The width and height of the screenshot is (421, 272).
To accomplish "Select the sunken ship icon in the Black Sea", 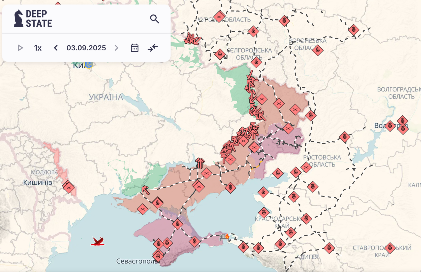I will [98, 241].
